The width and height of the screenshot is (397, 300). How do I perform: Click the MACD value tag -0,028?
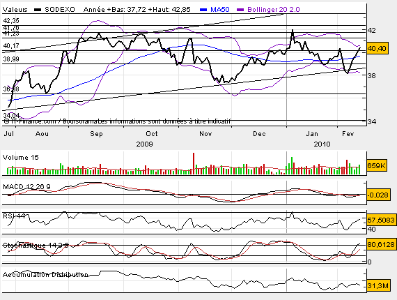[x=377, y=195]
